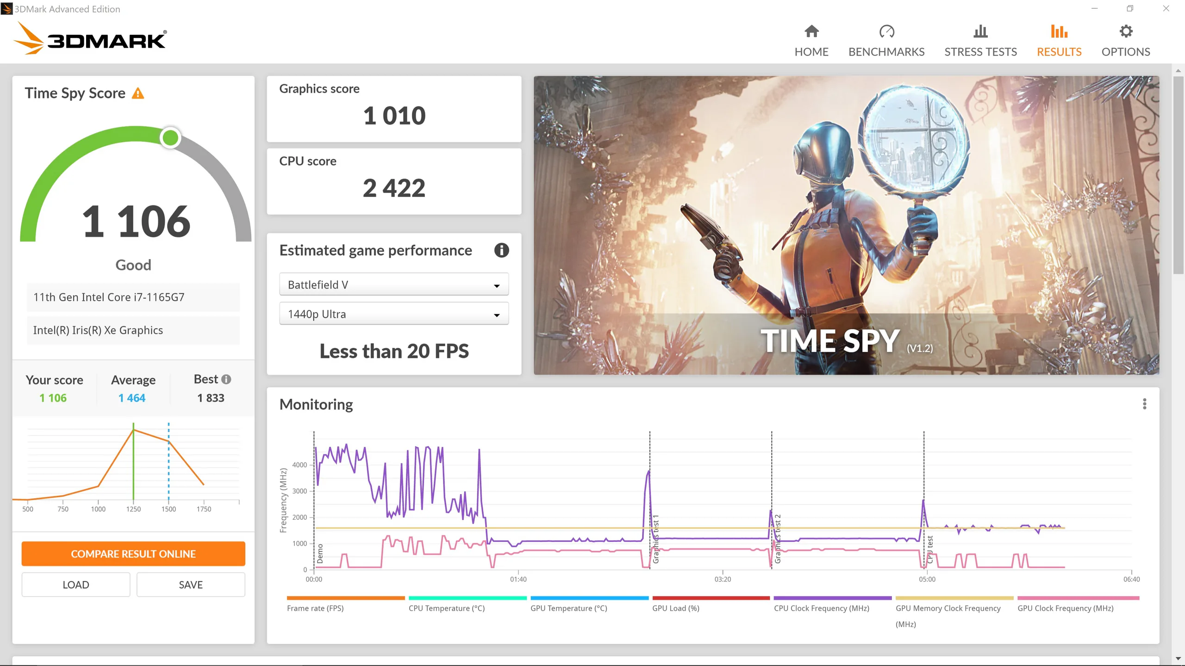Viewport: 1185px width, 666px height.
Task: Click the Less than 20 FPS result
Action: pyautogui.click(x=394, y=351)
